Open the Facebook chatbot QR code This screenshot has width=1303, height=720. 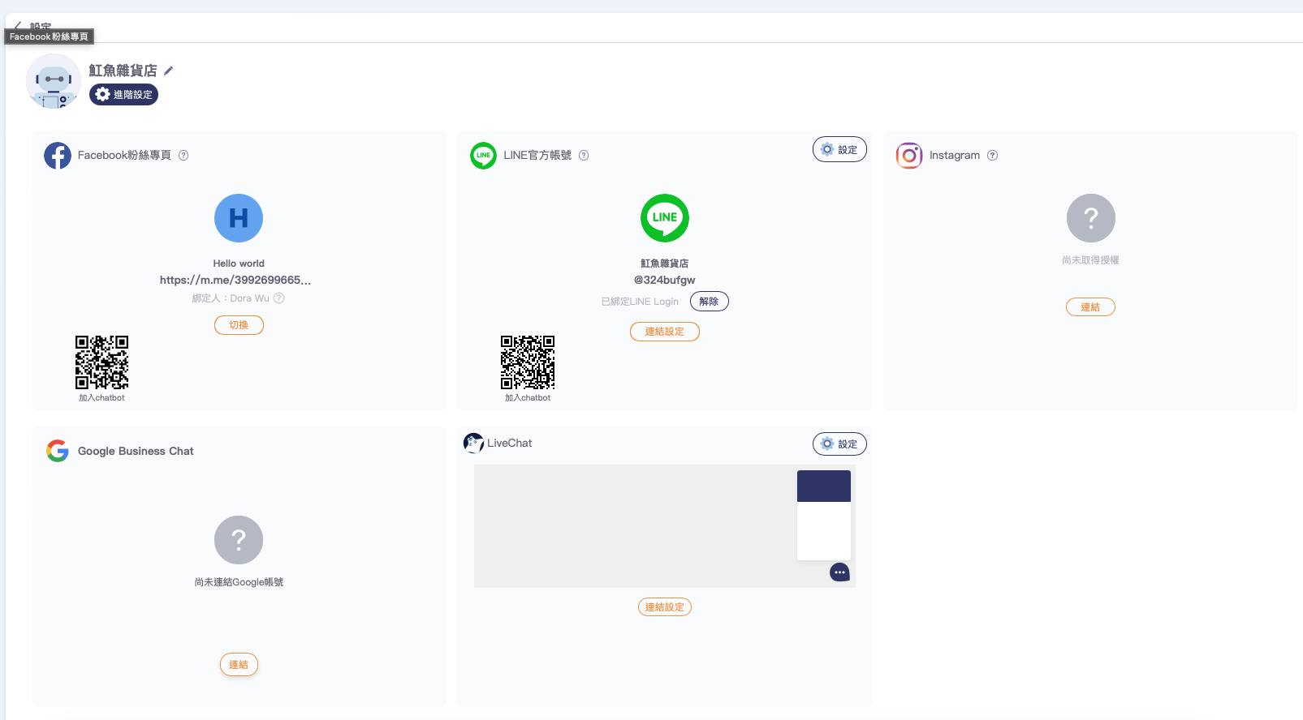tap(101, 362)
